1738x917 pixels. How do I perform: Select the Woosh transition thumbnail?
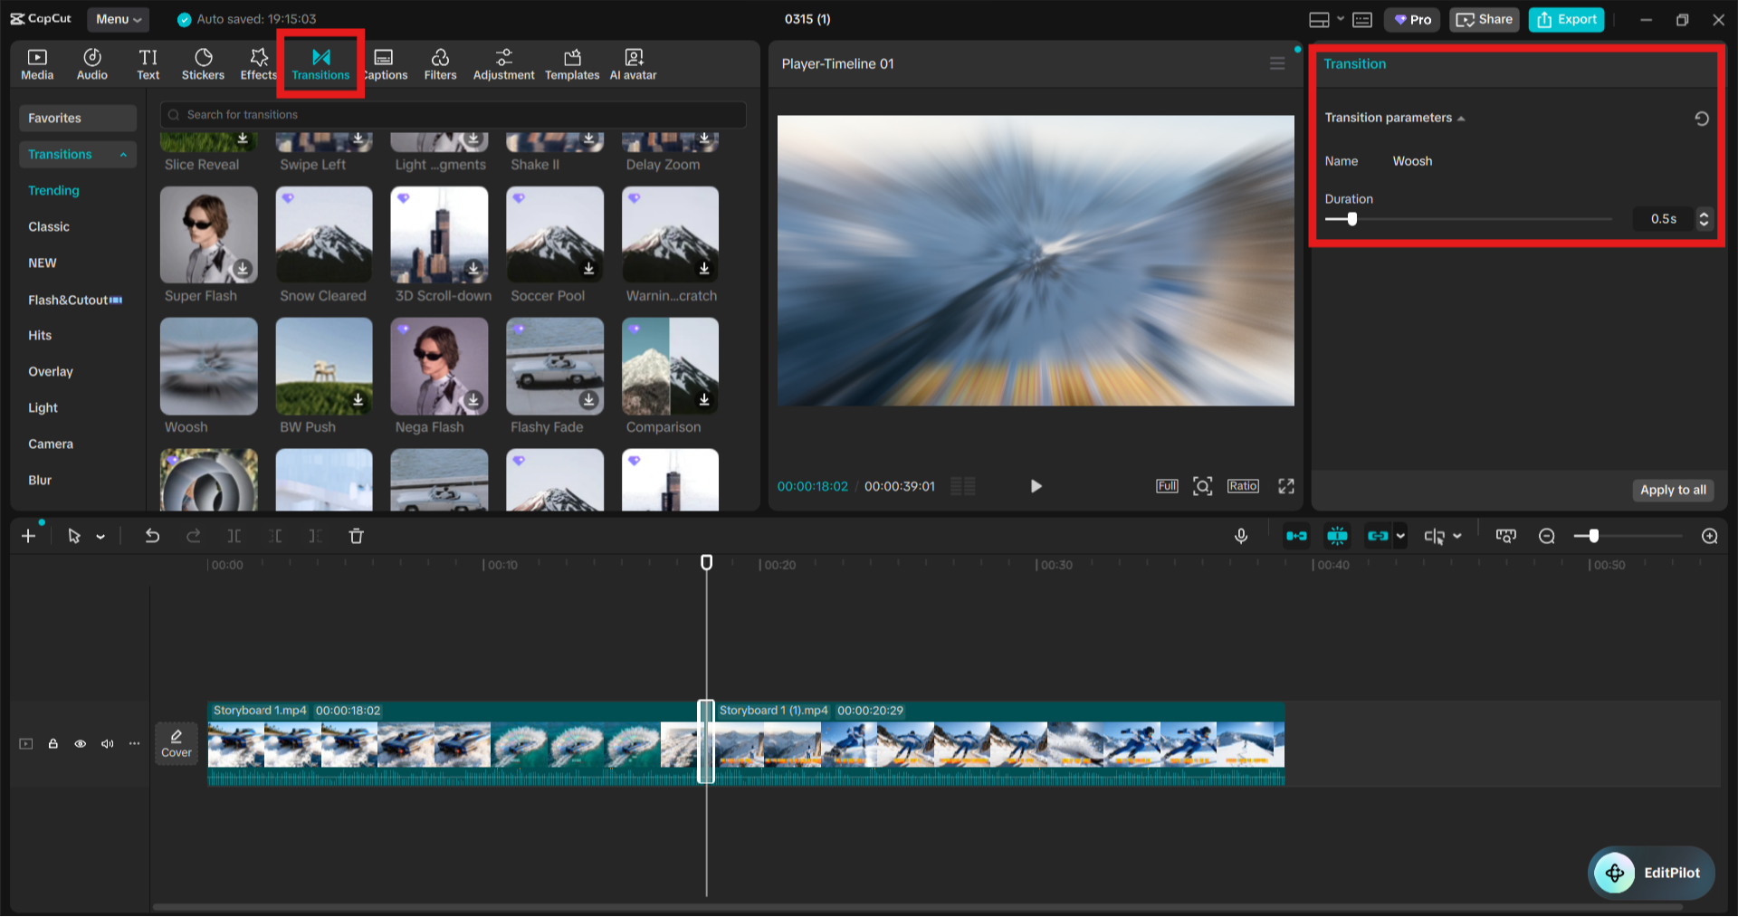click(208, 366)
